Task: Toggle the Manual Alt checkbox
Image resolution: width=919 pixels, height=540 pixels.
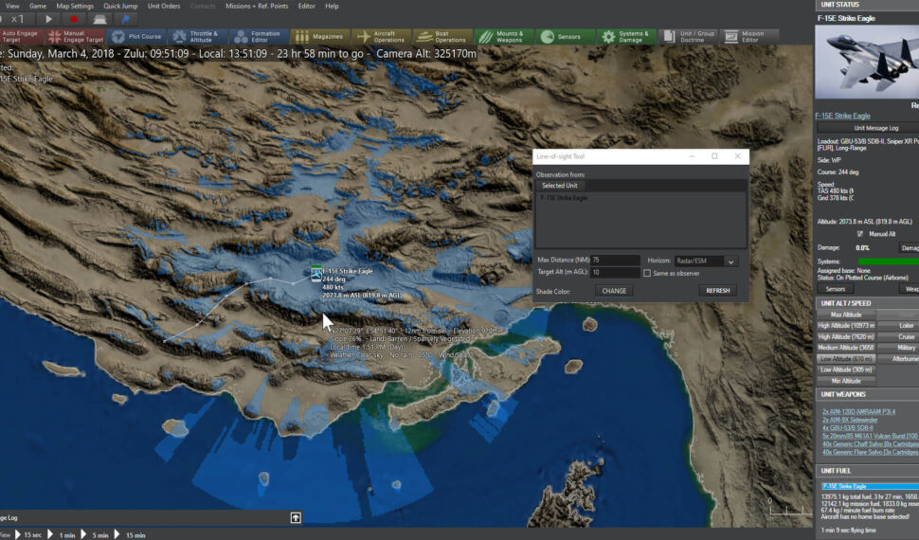Action: (x=860, y=233)
